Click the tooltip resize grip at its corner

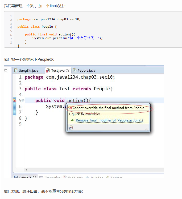point(147,129)
